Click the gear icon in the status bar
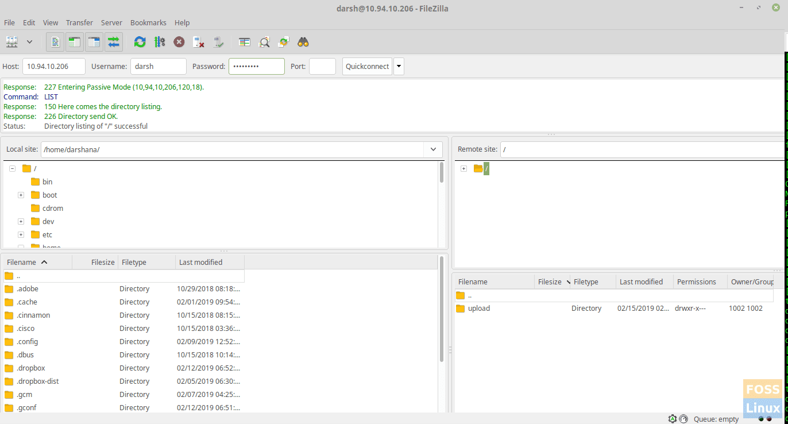This screenshot has width=788, height=424. (673, 419)
